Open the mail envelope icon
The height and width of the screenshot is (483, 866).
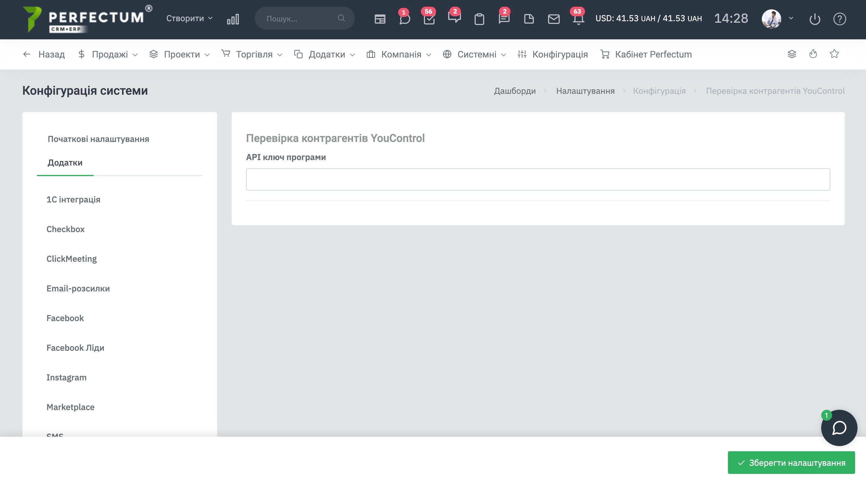pyautogui.click(x=554, y=19)
